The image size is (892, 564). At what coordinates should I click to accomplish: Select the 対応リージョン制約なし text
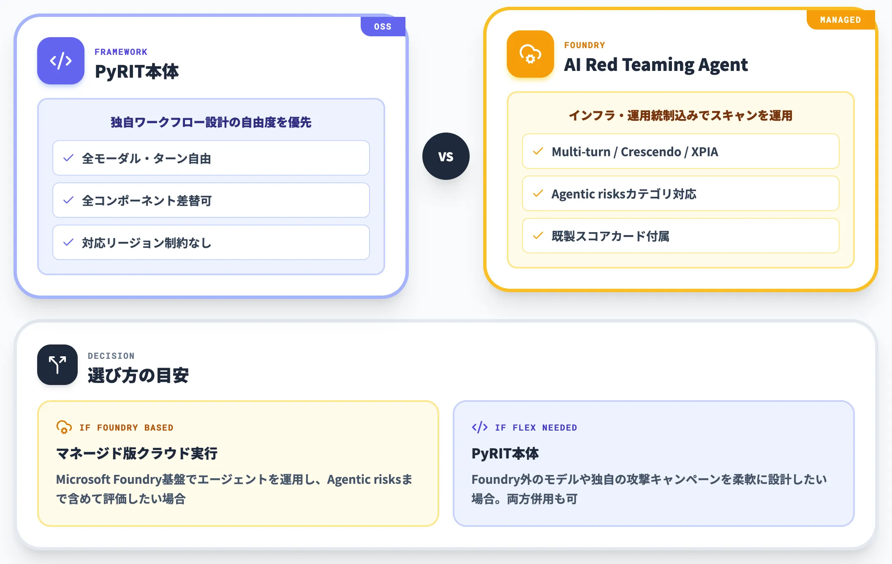click(x=147, y=243)
